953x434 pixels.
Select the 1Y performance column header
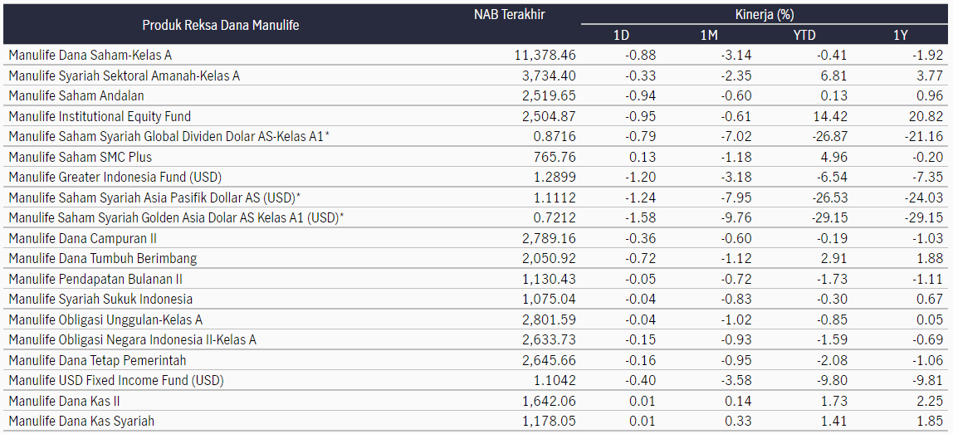900,35
